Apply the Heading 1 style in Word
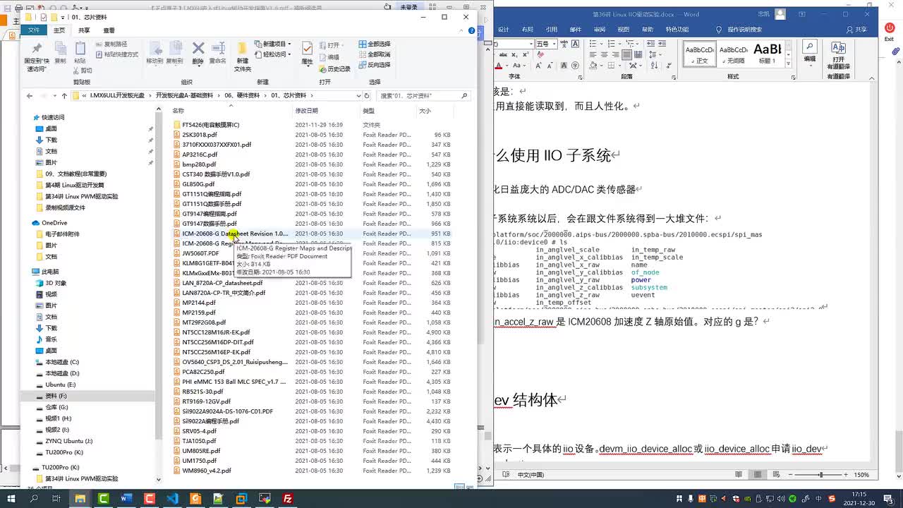 click(x=768, y=53)
